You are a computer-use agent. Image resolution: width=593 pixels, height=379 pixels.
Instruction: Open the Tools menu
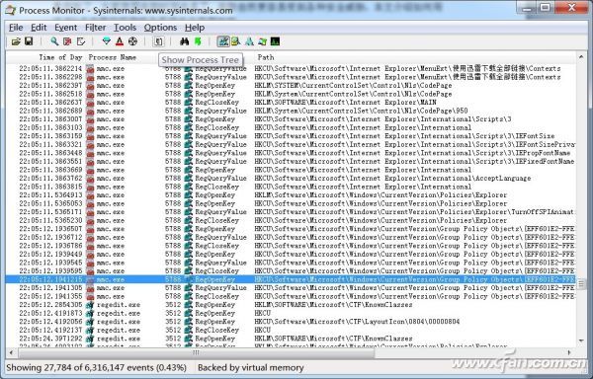coord(126,28)
